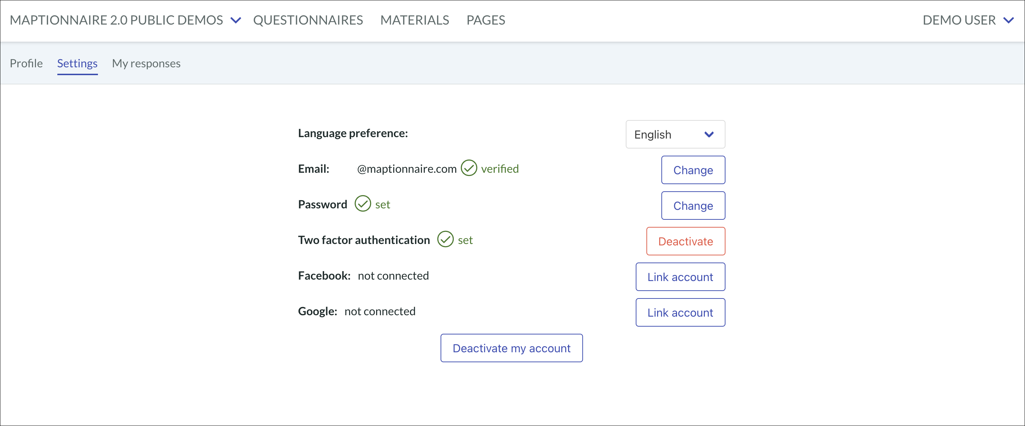Click the Google 'not connected' status text
Viewport: 1025px width, 426px height.
(380, 311)
